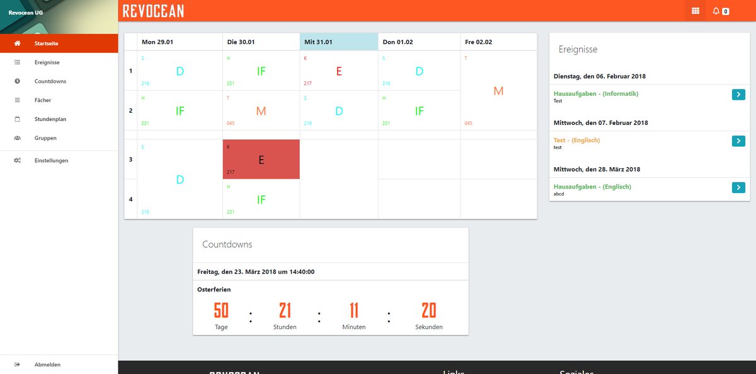Open the apps grid icon in header
This screenshot has width=756, height=374.
pyautogui.click(x=696, y=11)
